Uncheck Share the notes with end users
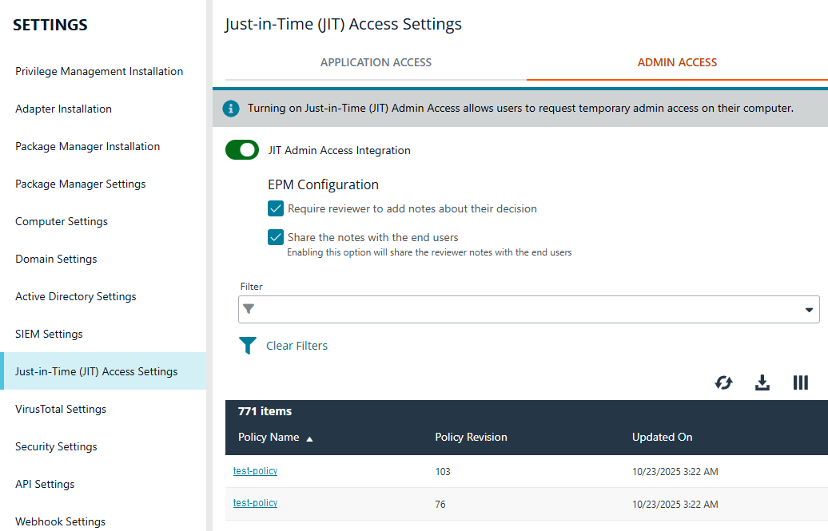The height and width of the screenshot is (531, 828). pos(276,237)
